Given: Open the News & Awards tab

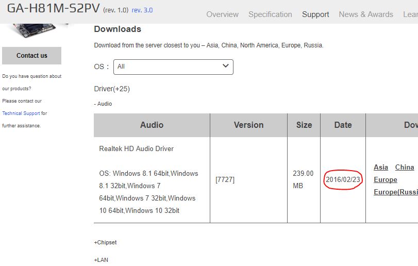Looking at the screenshot, I should click(x=366, y=14).
